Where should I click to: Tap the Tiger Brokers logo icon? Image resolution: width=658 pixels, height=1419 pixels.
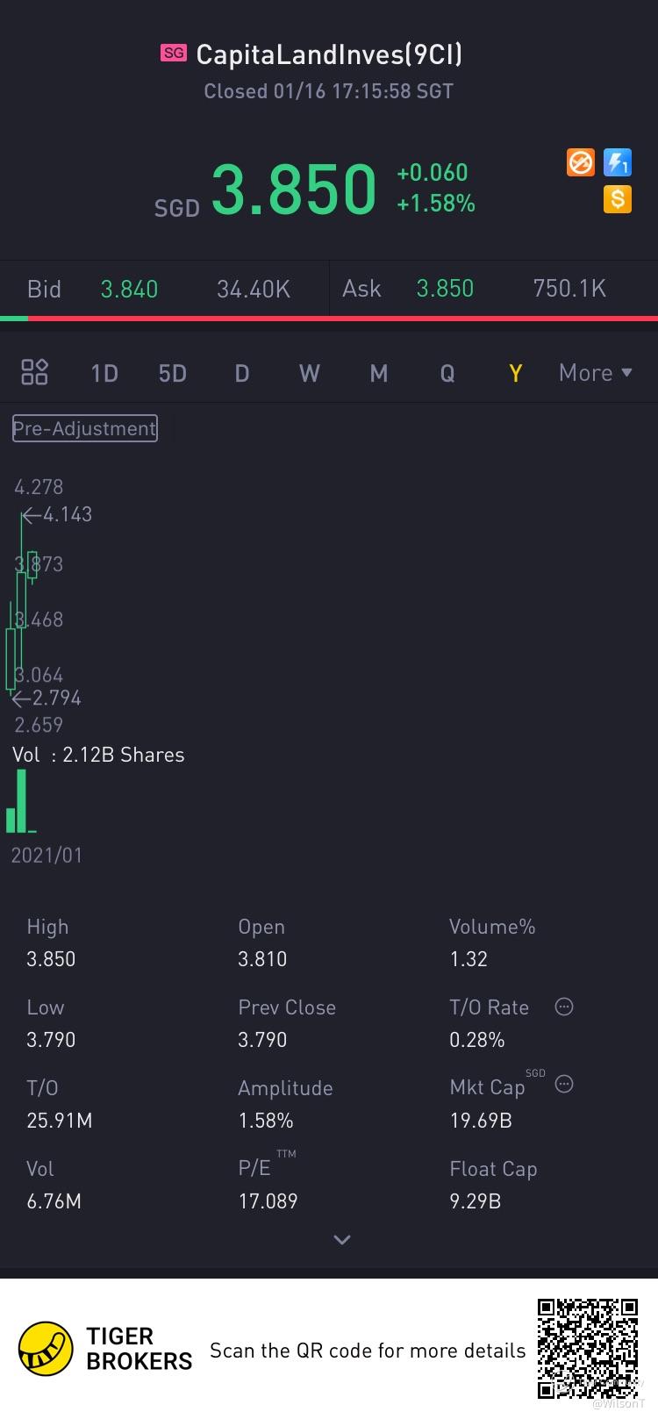(x=46, y=1349)
